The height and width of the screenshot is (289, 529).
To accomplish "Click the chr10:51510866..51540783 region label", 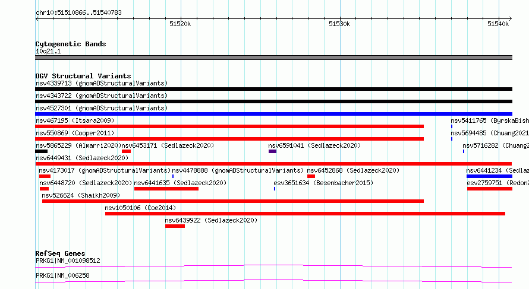I will (x=78, y=12).
